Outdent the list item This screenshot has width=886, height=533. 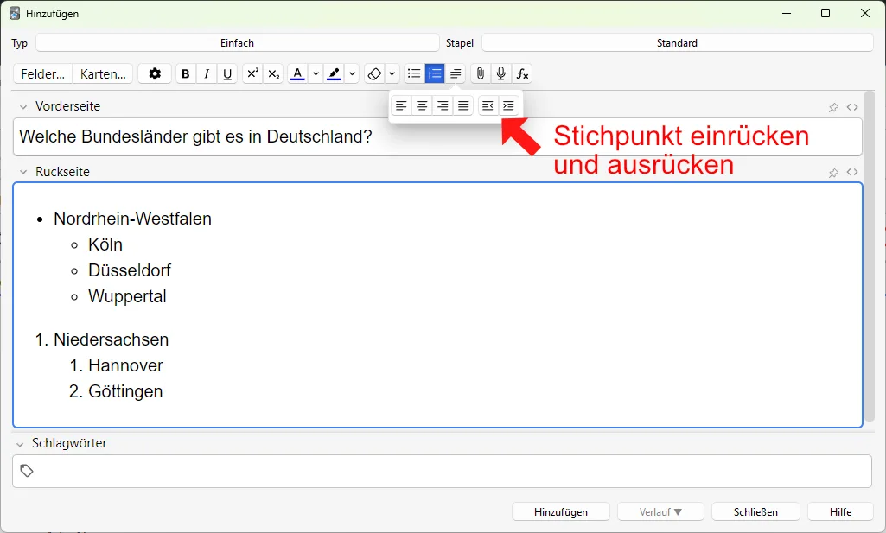[488, 106]
